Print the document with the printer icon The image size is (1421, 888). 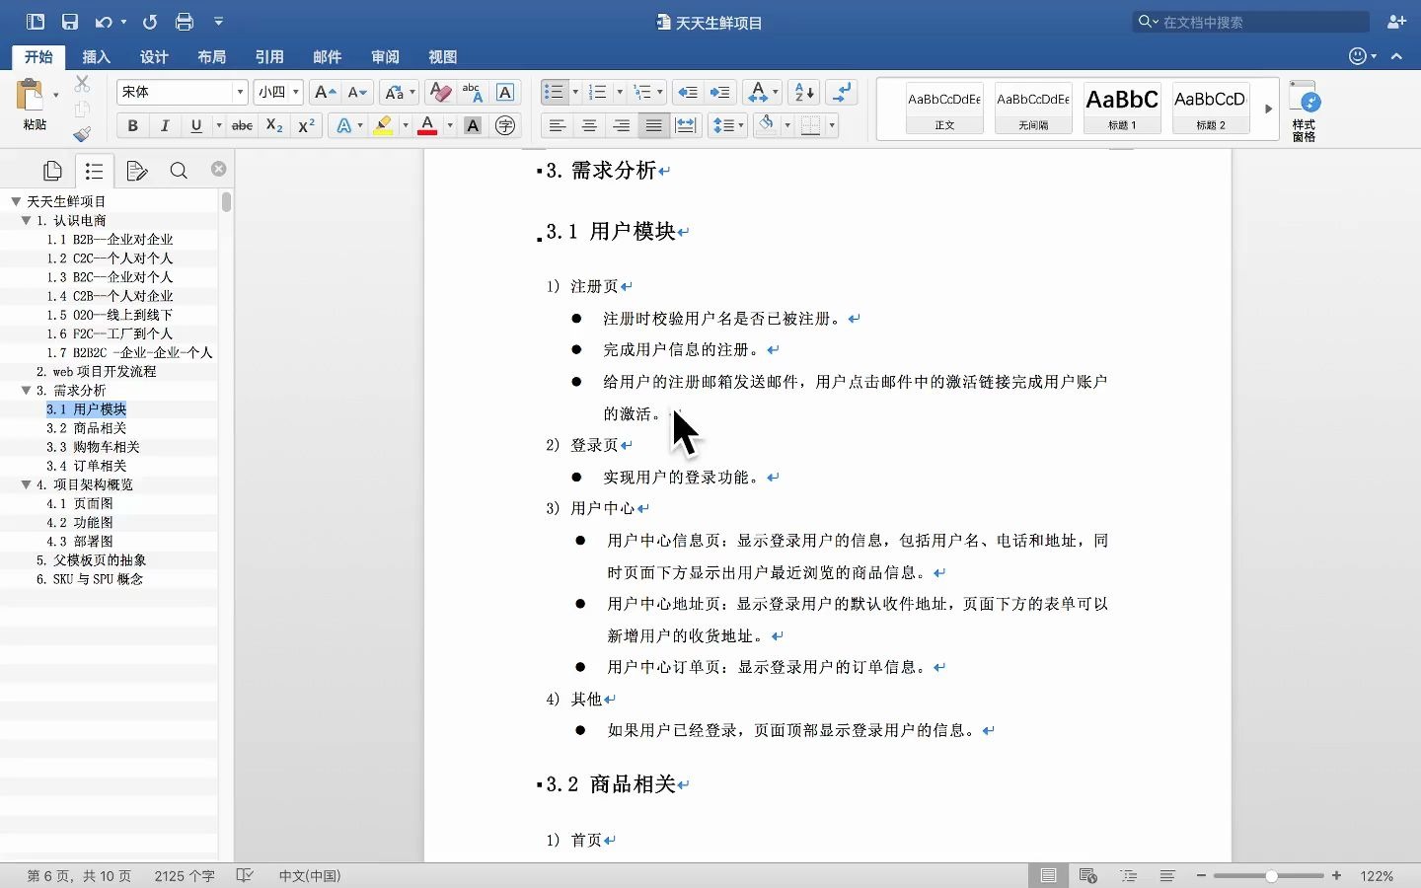(185, 22)
